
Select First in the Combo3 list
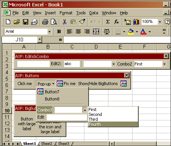tap(113, 109)
